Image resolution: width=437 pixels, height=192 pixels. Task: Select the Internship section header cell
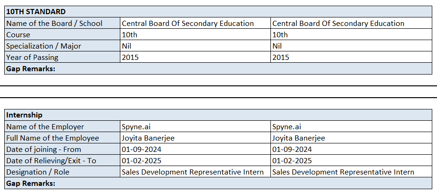click(x=25, y=115)
